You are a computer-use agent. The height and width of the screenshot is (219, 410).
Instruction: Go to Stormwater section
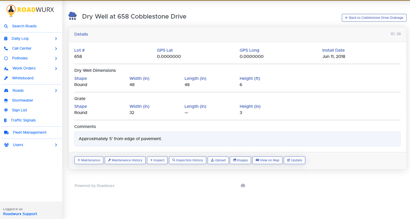pos(23,100)
